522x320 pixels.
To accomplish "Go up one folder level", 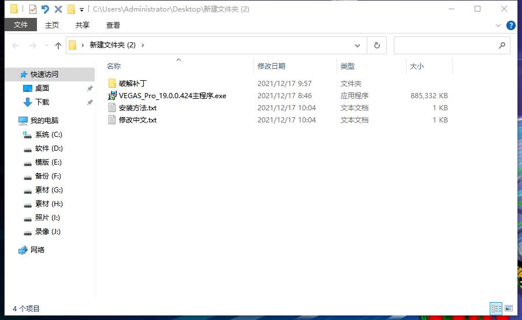I will [58, 45].
